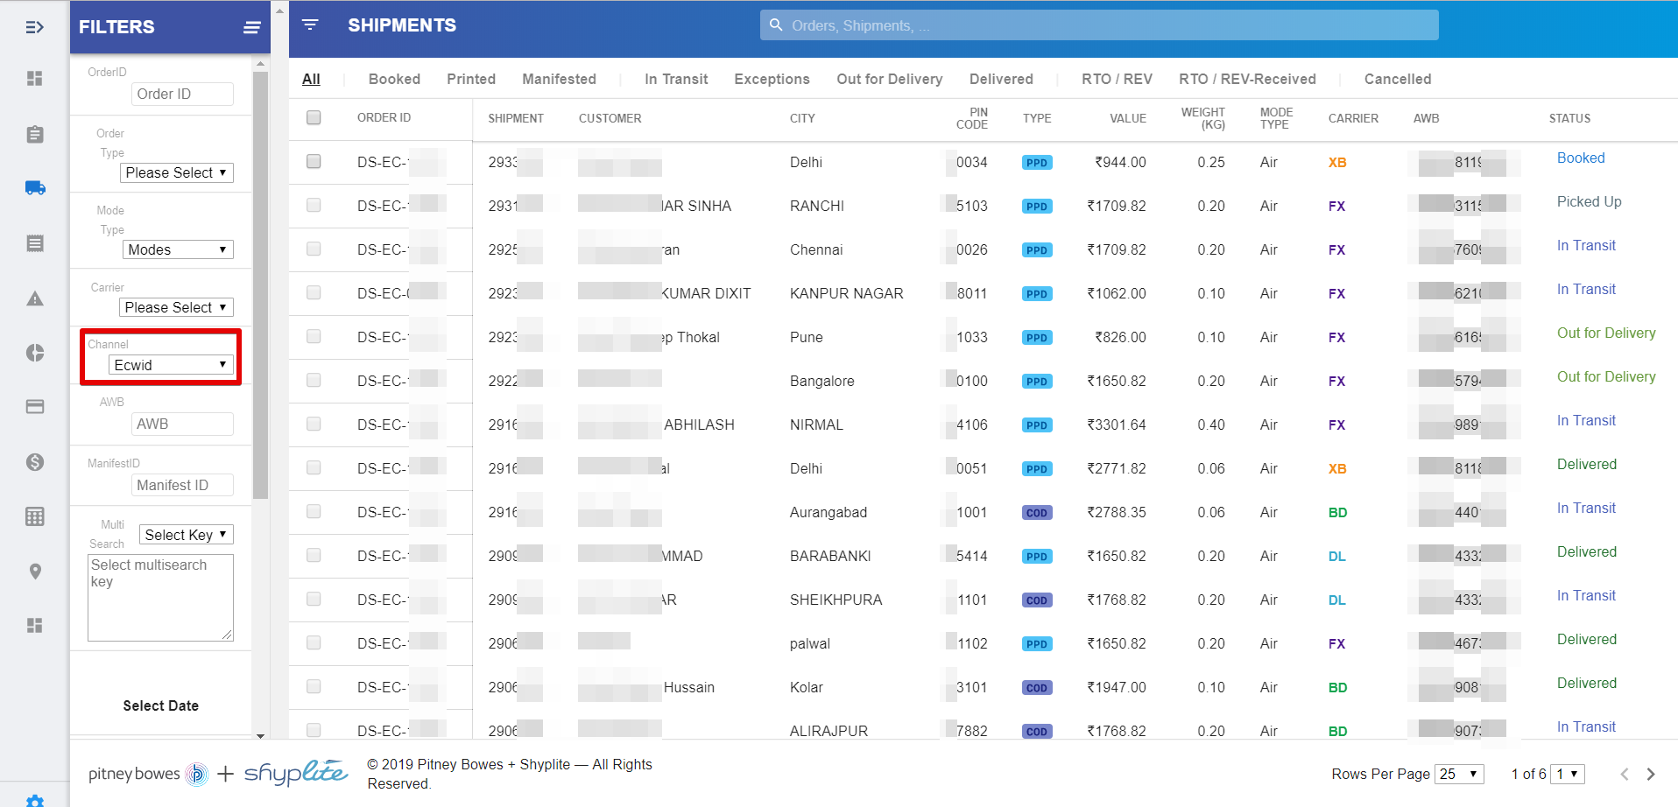Image resolution: width=1678 pixels, height=807 pixels.
Task: Open the dollar sign billing icon
Action: pyautogui.click(x=35, y=462)
